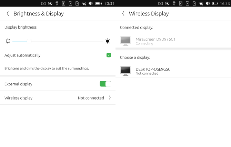The width and height of the screenshot is (231, 147).
Task: Click the brightens and dims description text
Action: [47, 68]
